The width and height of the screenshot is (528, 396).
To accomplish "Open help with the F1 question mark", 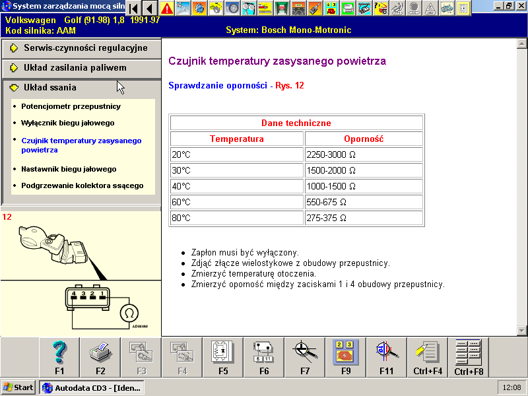I will (x=59, y=357).
